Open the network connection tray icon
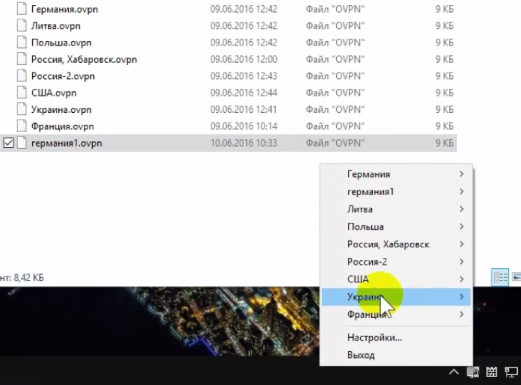The image size is (521, 385). click(510, 372)
